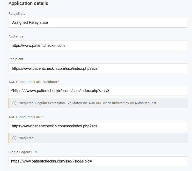Click the RelayState field label
192x171 pixels.
(17, 14)
